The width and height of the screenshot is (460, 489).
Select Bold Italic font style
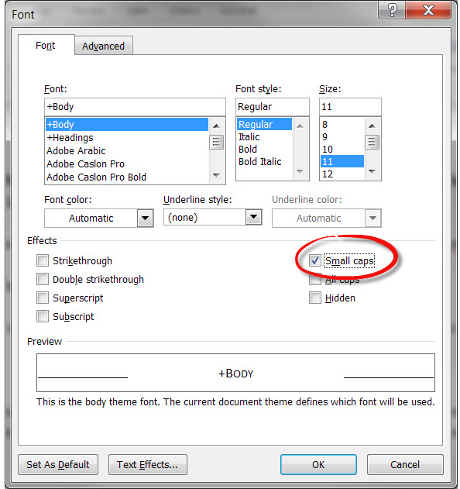[265, 162]
